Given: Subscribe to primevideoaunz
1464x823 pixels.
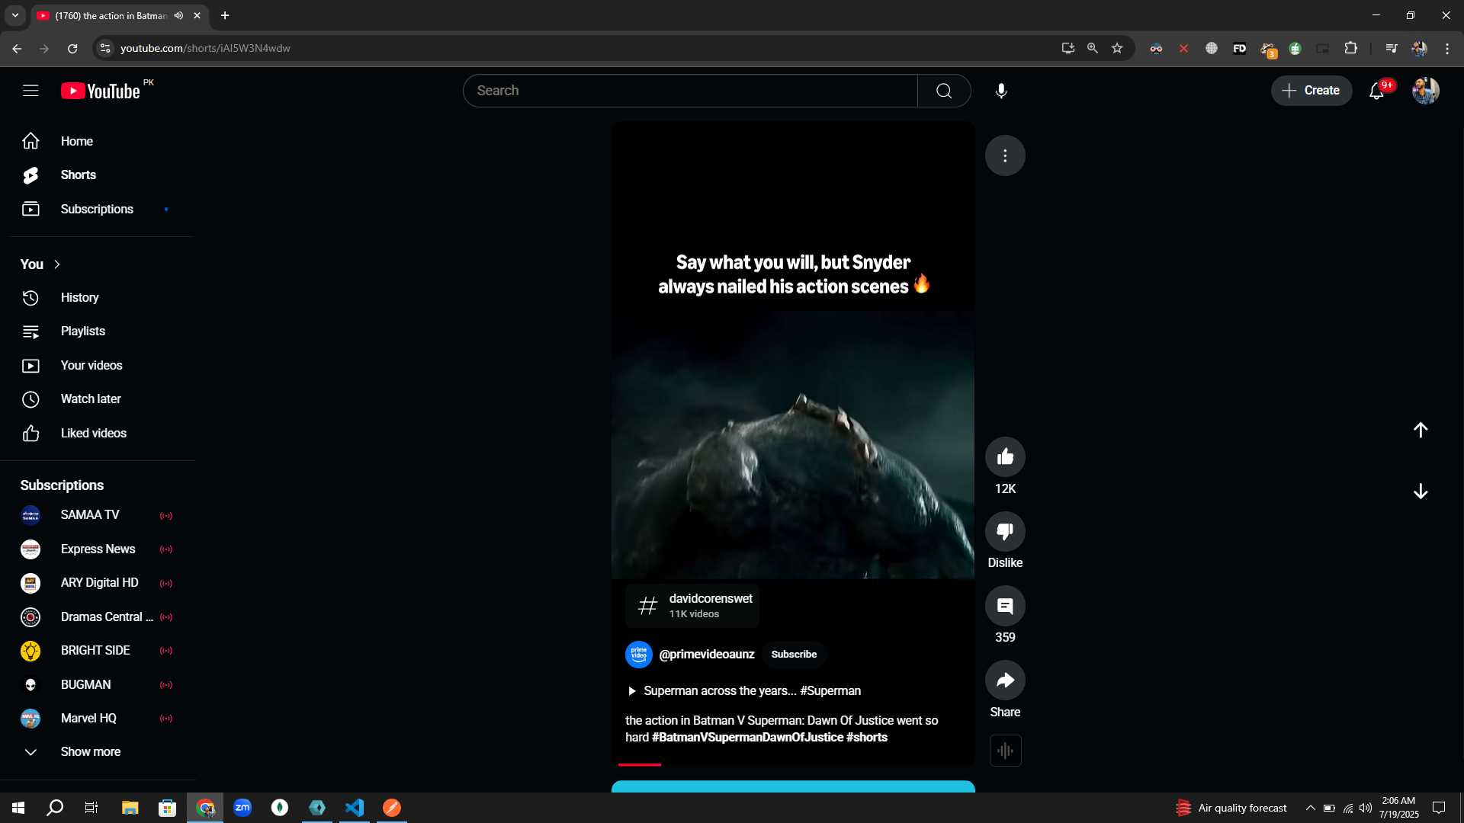Looking at the screenshot, I should (794, 655).
